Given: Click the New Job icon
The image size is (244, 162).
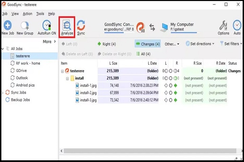Looking at the screenshot, I should tap(7, 26).
